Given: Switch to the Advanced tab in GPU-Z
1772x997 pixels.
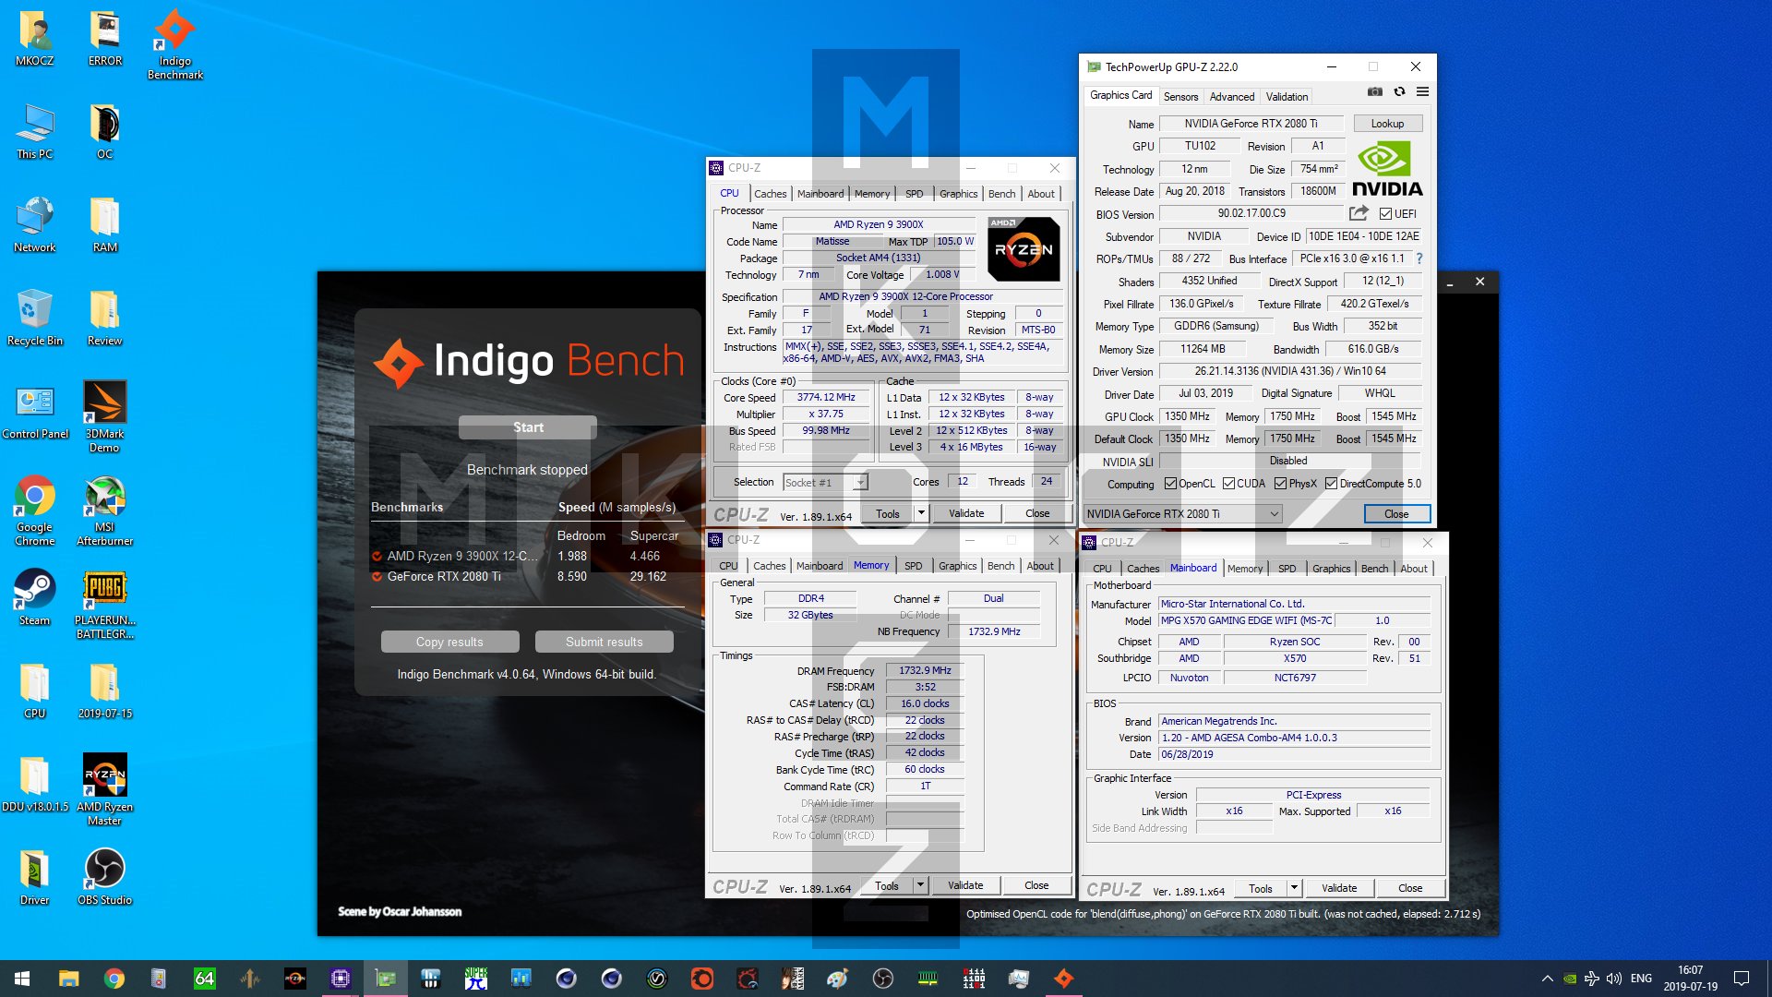Looking at the screenshot, I should pos(1232,96).
